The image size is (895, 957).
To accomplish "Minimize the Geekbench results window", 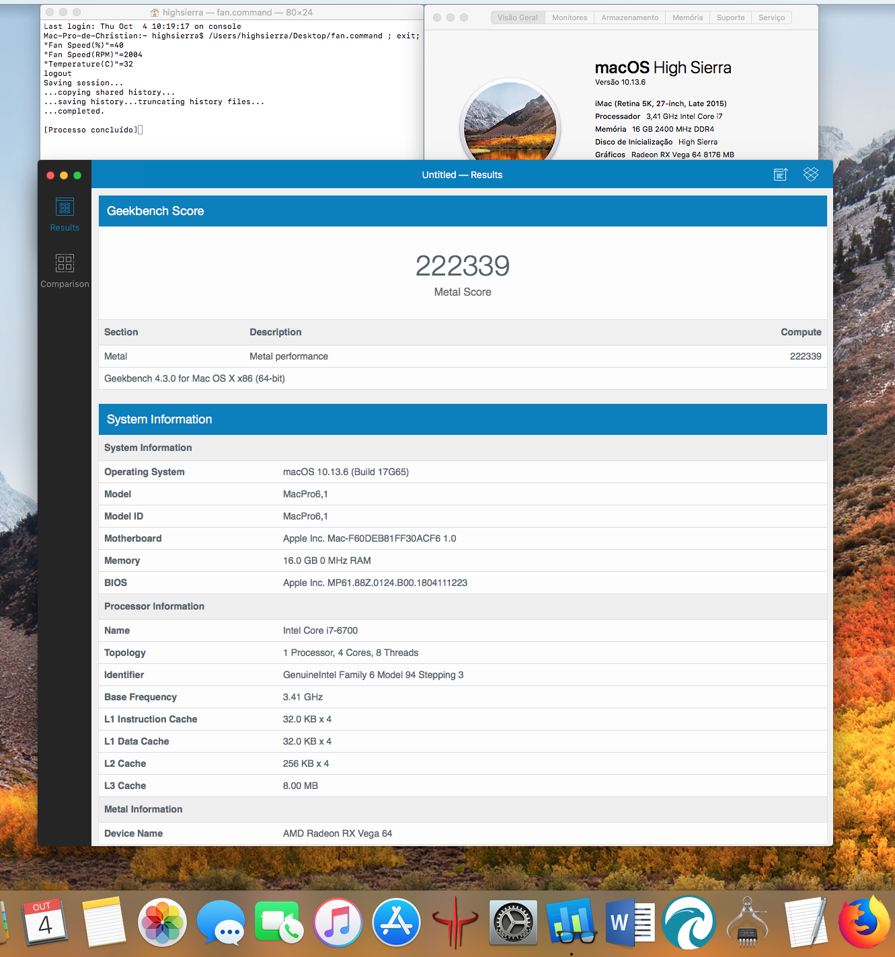I will click(x=64, y=175).
